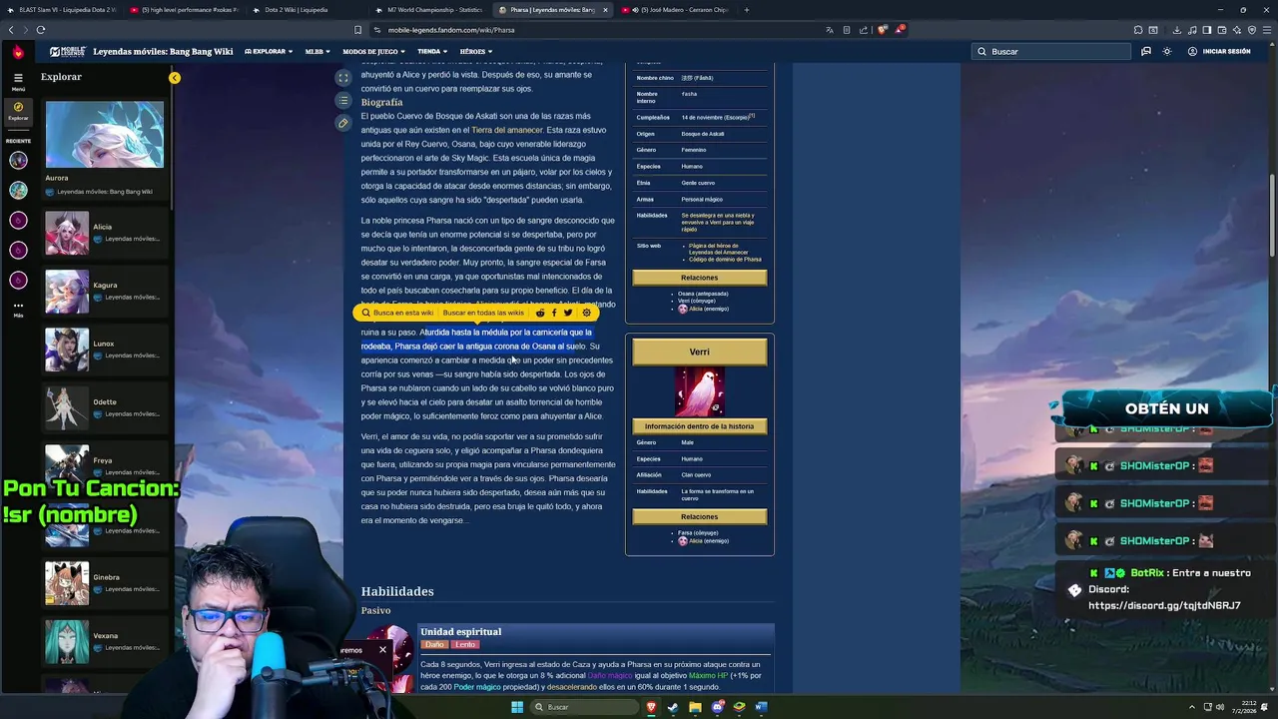Image resolution: width=1278 pixels, height=719 pixels.
Task: Open Steam from the taskbar
Action: tap(673, 707)
